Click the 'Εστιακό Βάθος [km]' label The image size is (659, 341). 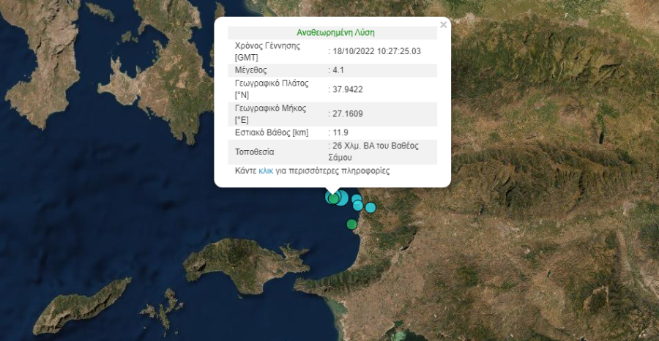point(272,132)
